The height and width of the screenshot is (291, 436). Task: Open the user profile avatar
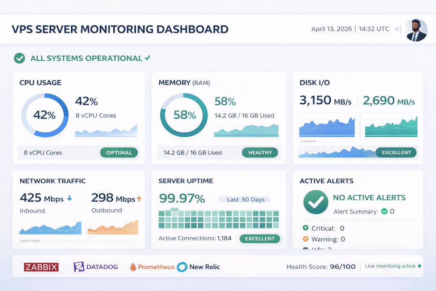coord(416,30)
